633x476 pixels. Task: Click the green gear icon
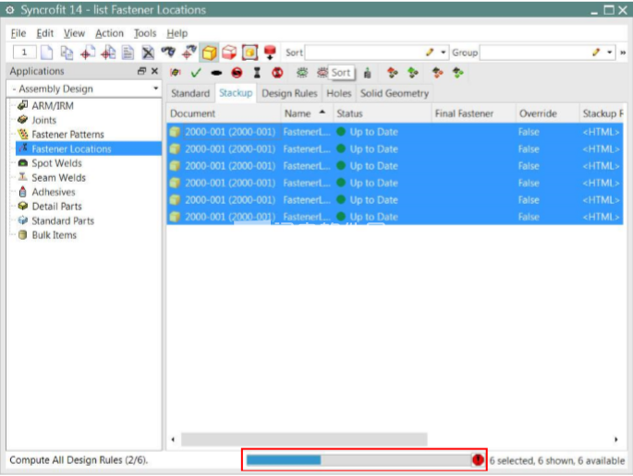[x=302, y=73]
